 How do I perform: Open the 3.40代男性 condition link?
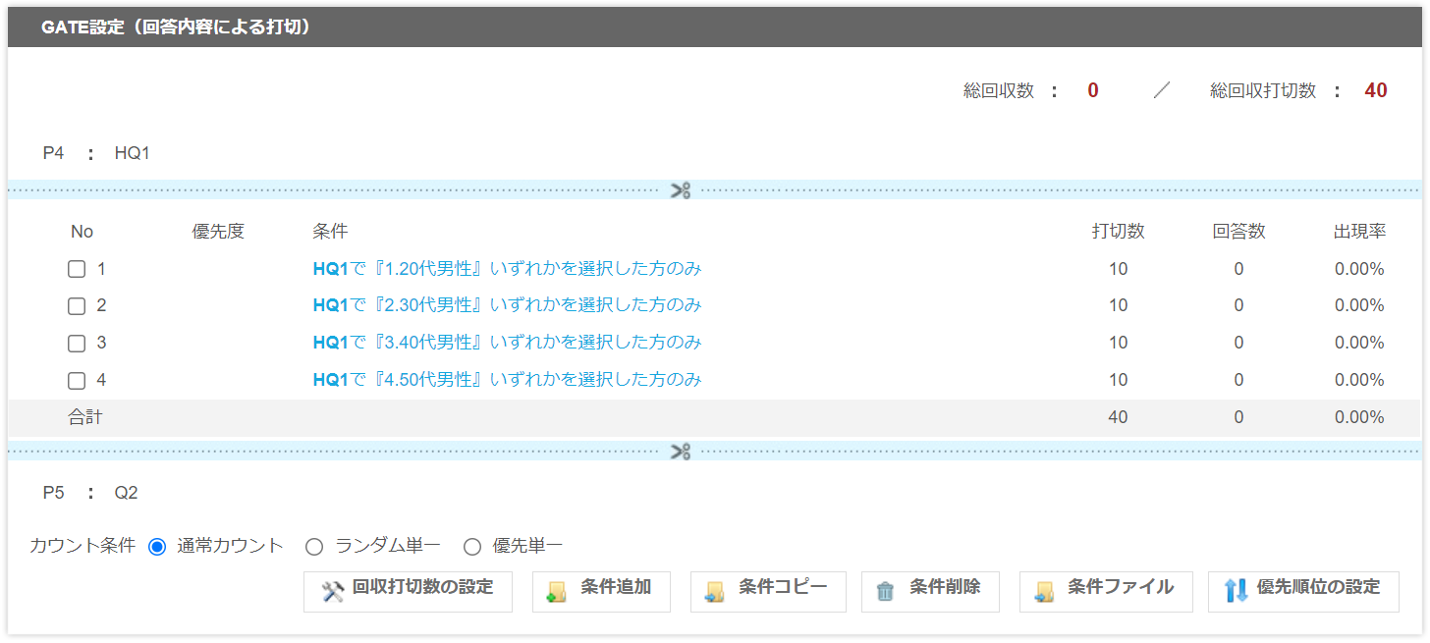507,344
